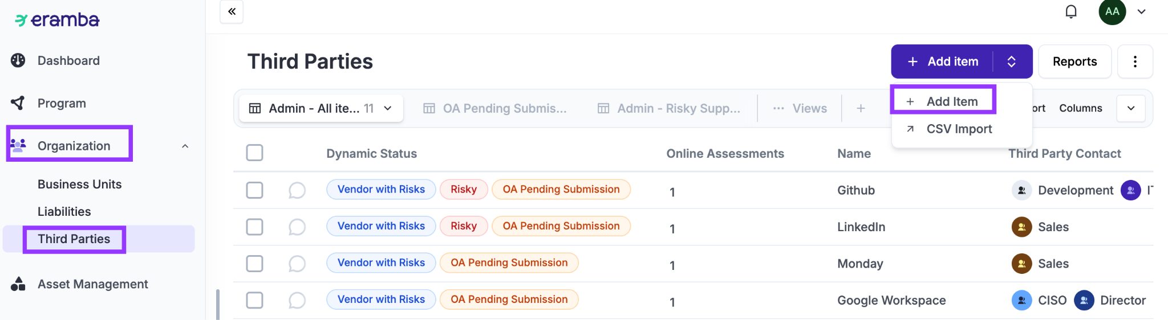Image resolution: width=1168 pixels, height=320 pixels.
Task: Switch to the OA Pending Submission tab
Action: (495, 108)
